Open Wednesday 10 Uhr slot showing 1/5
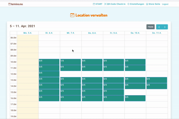The height and width of the screenshot is (119, 179). coord(70,62)
